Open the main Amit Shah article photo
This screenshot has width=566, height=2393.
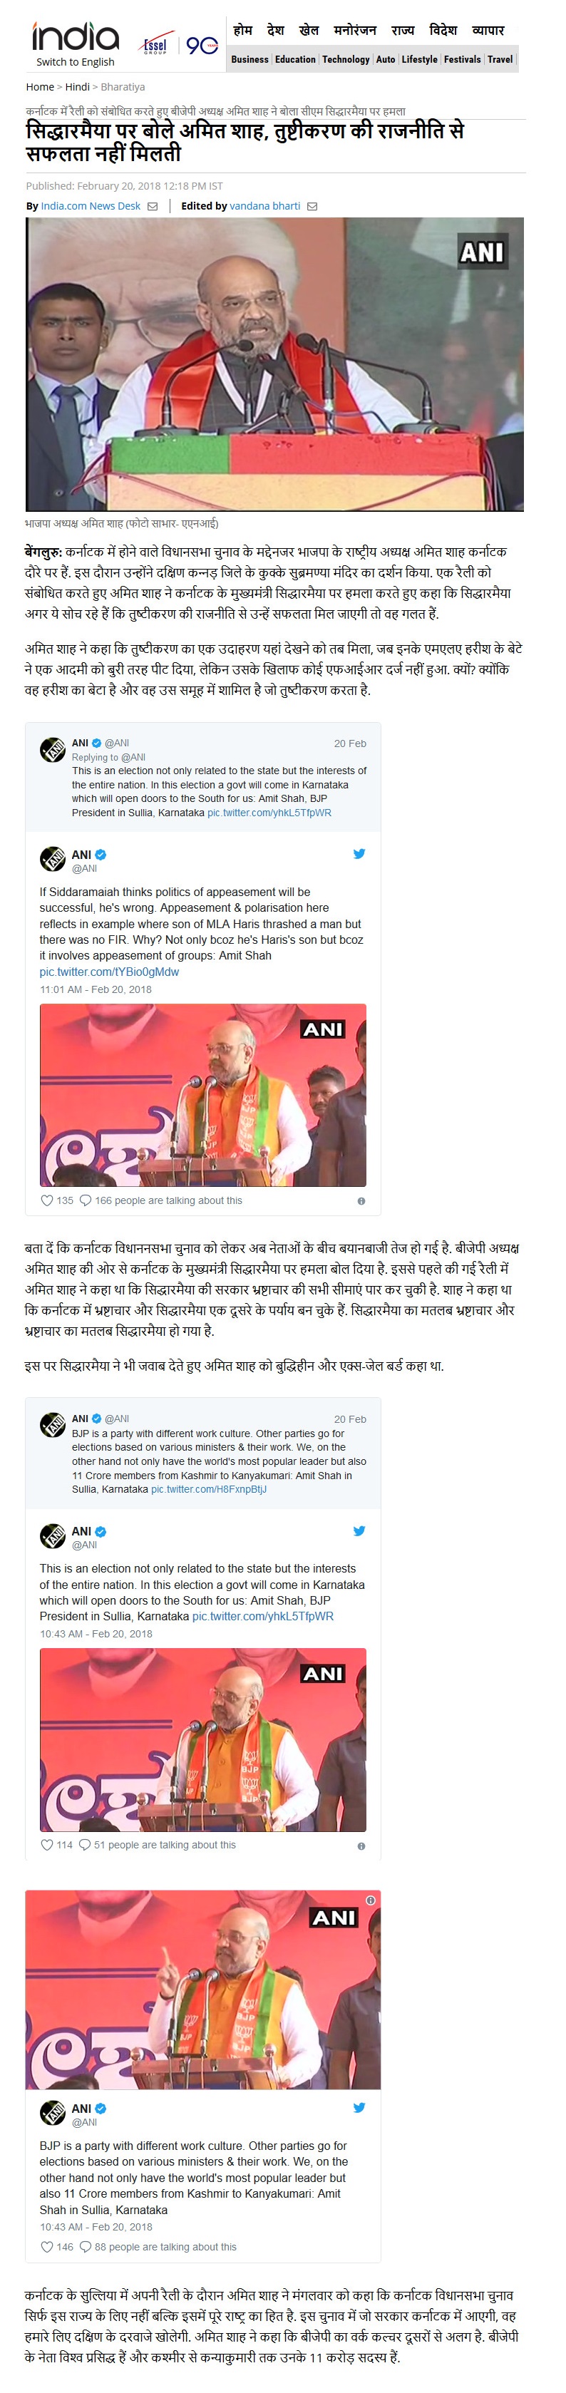[274, 364]
